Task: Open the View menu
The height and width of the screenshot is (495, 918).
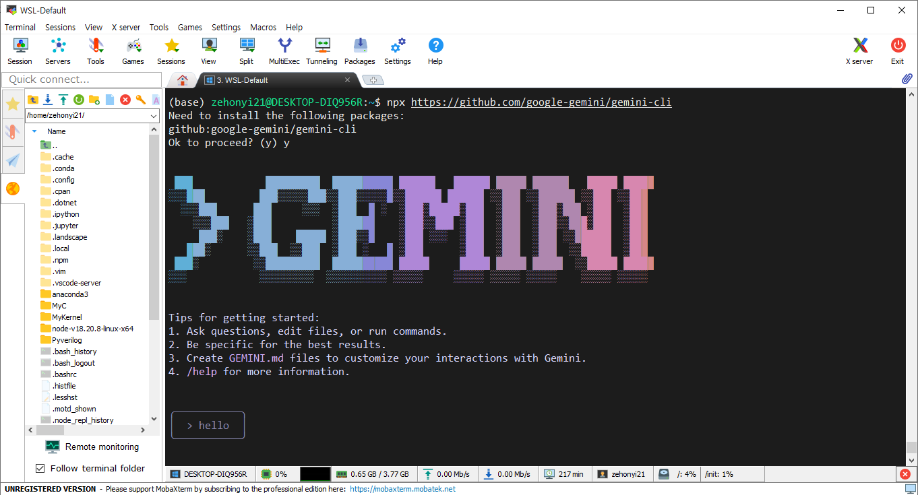Action: click(94, 28)
